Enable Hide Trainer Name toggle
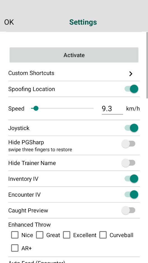The image size is (148, 263). pyautogui.click(x=128, y=163)
